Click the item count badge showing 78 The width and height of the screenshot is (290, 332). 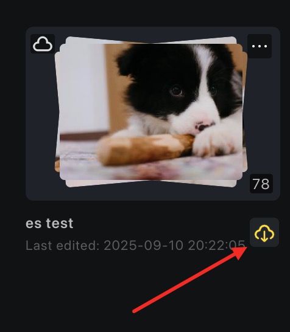click(261, 184)
